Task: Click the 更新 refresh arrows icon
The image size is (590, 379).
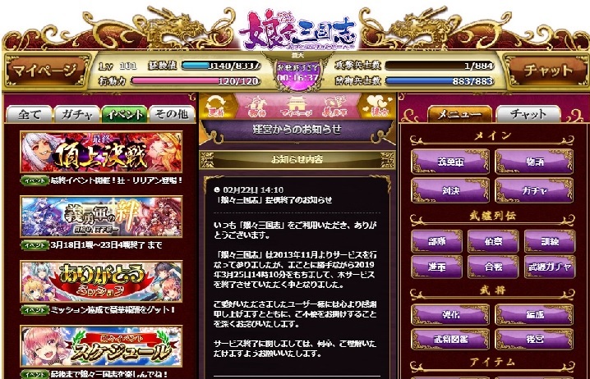Action: 216,106
